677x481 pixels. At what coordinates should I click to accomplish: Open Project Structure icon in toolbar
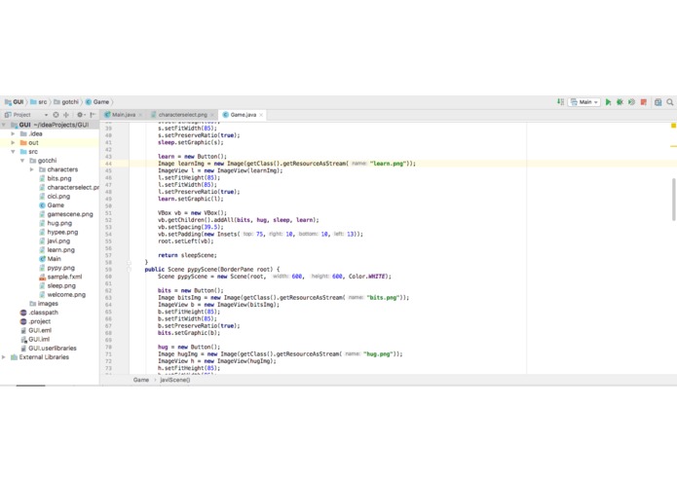coord(658,102)
